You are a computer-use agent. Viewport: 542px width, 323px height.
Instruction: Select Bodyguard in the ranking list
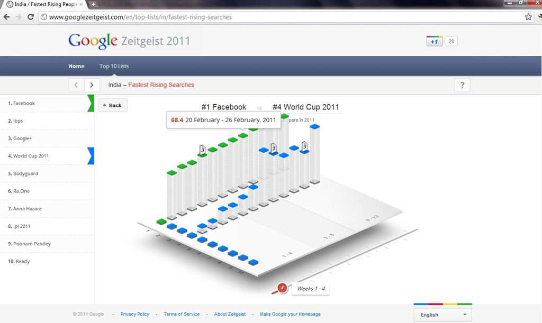(47, 173)
